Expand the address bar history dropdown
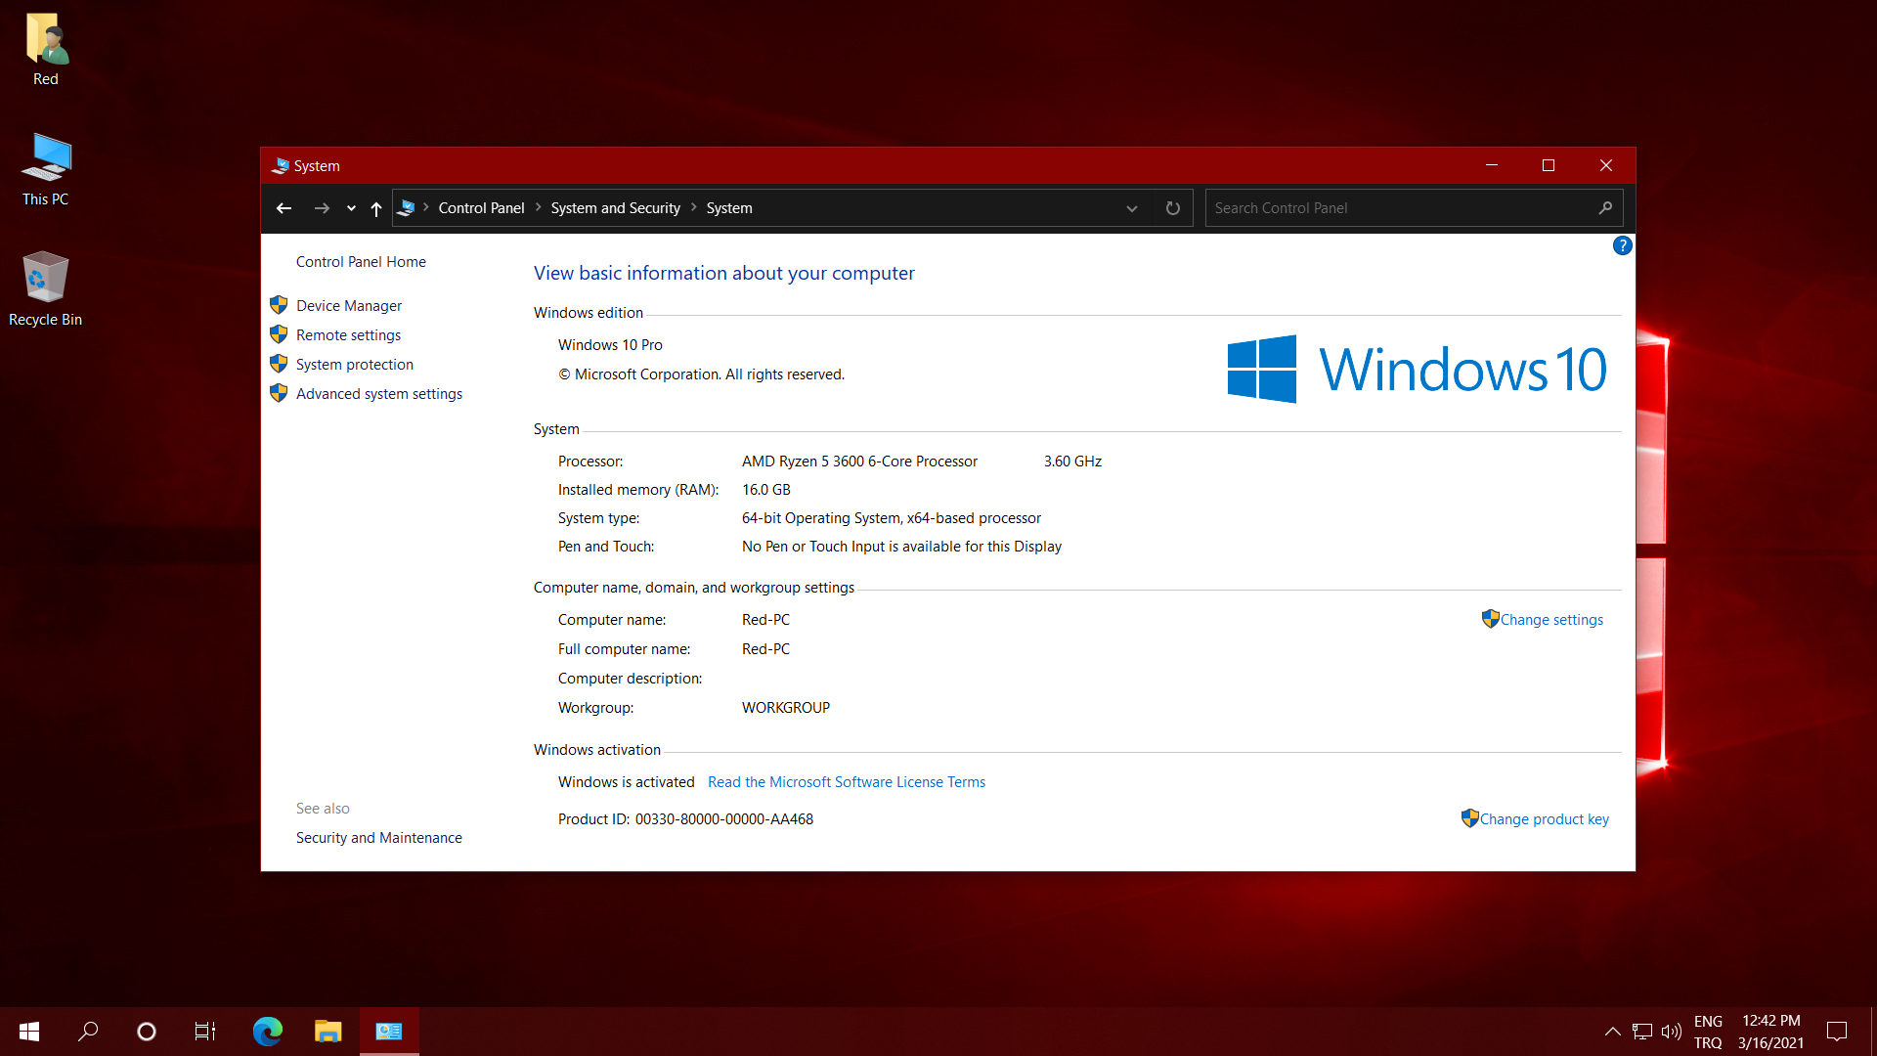 pos(1131,208)
